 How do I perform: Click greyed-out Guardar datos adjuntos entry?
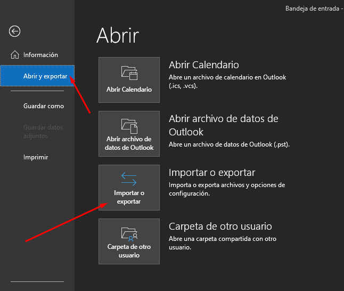pos(43,132)
